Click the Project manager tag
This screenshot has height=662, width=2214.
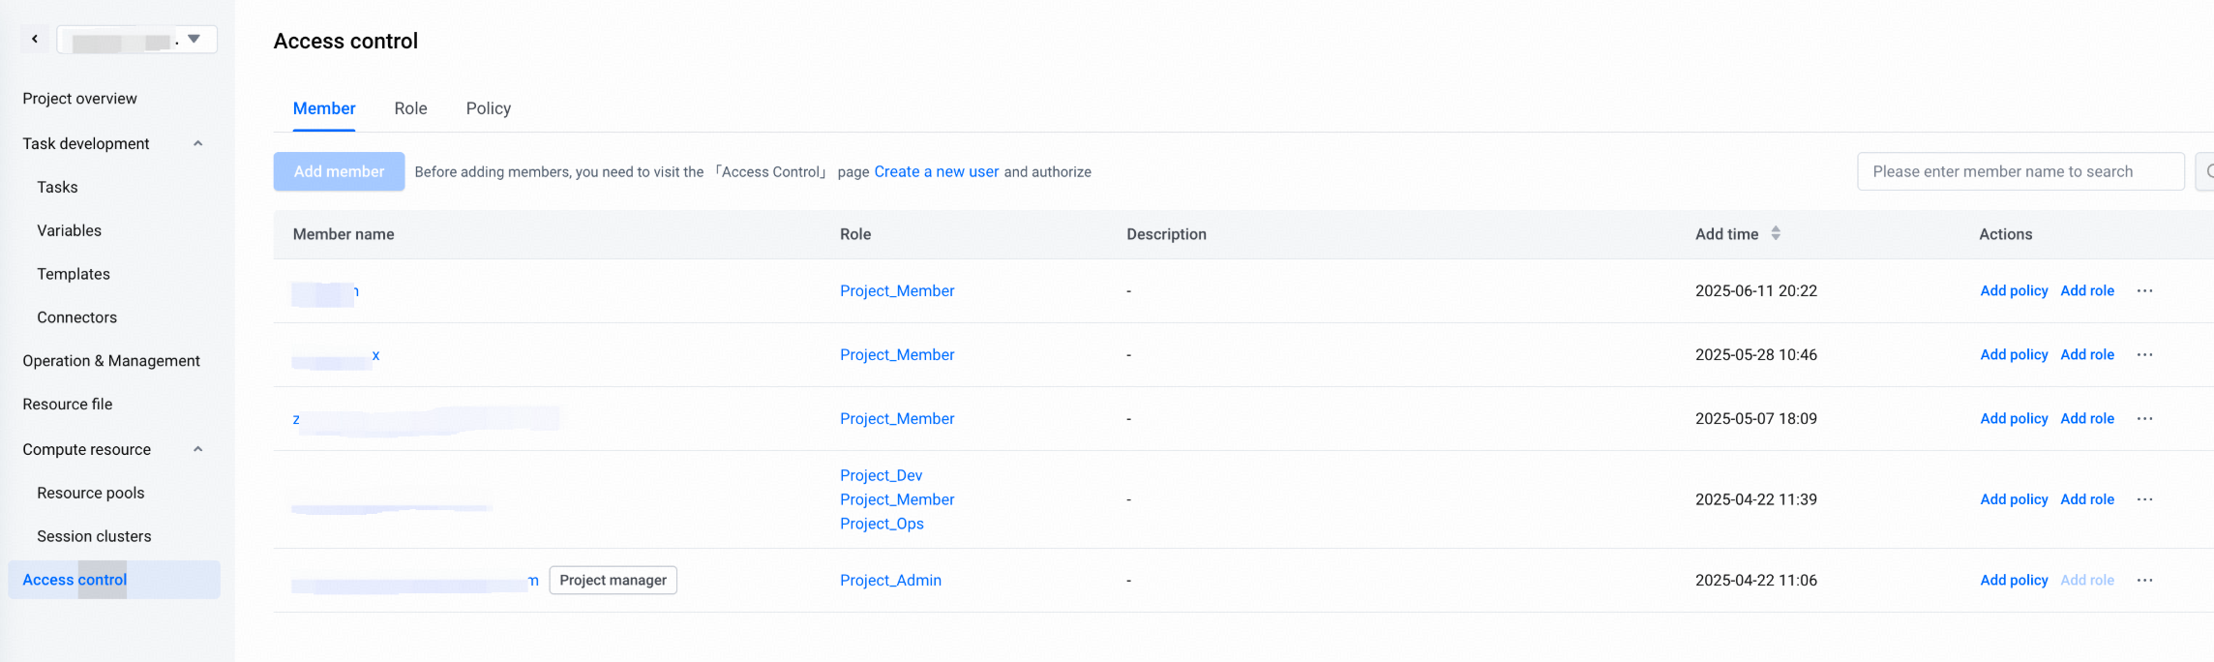[613, 580]
